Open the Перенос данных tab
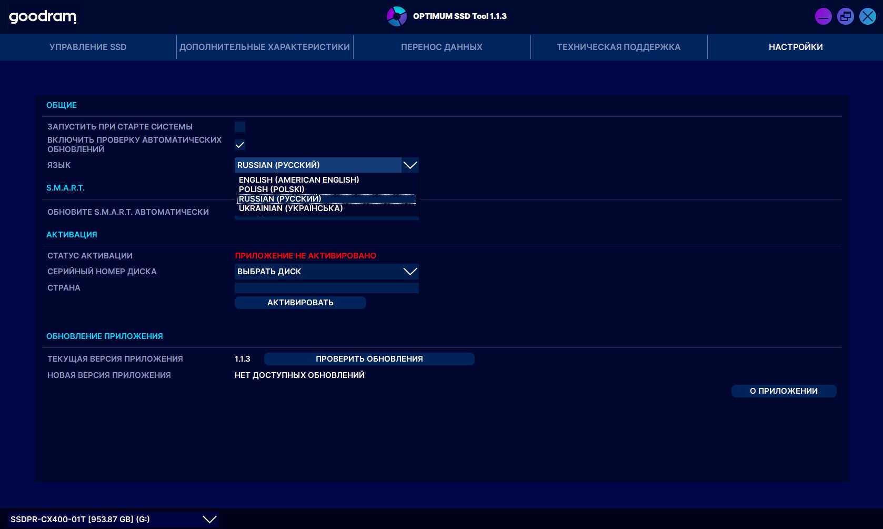883x529 pixels. click(441, 47)
